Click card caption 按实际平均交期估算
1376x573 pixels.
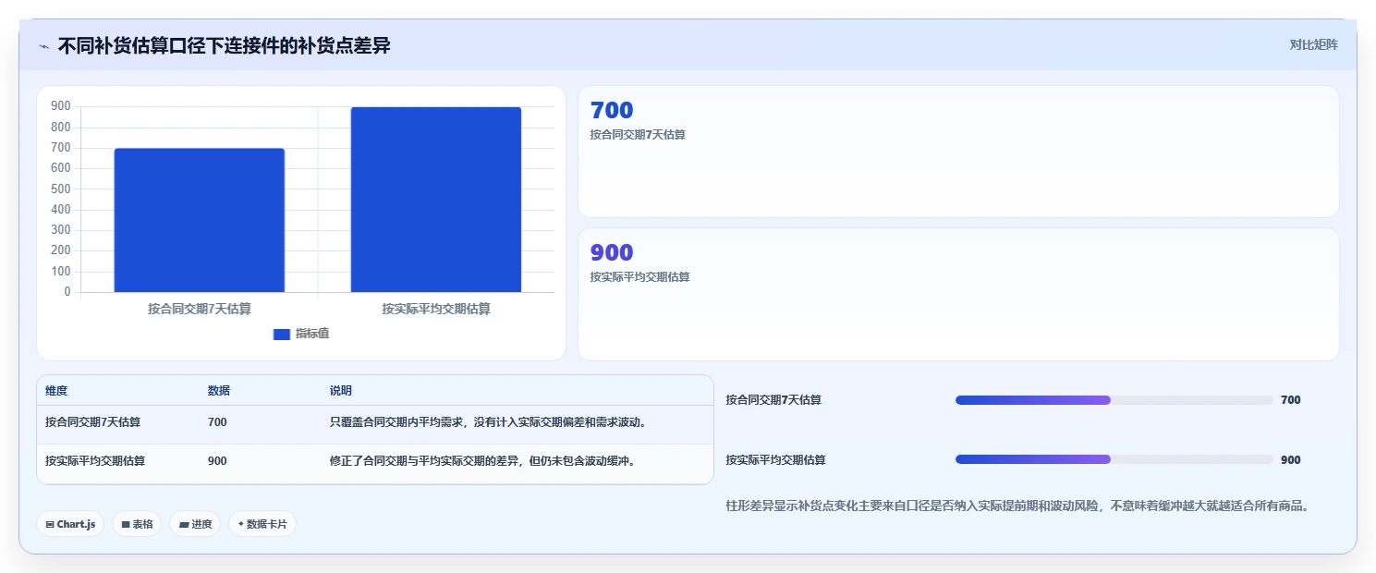tap(639, 277)
